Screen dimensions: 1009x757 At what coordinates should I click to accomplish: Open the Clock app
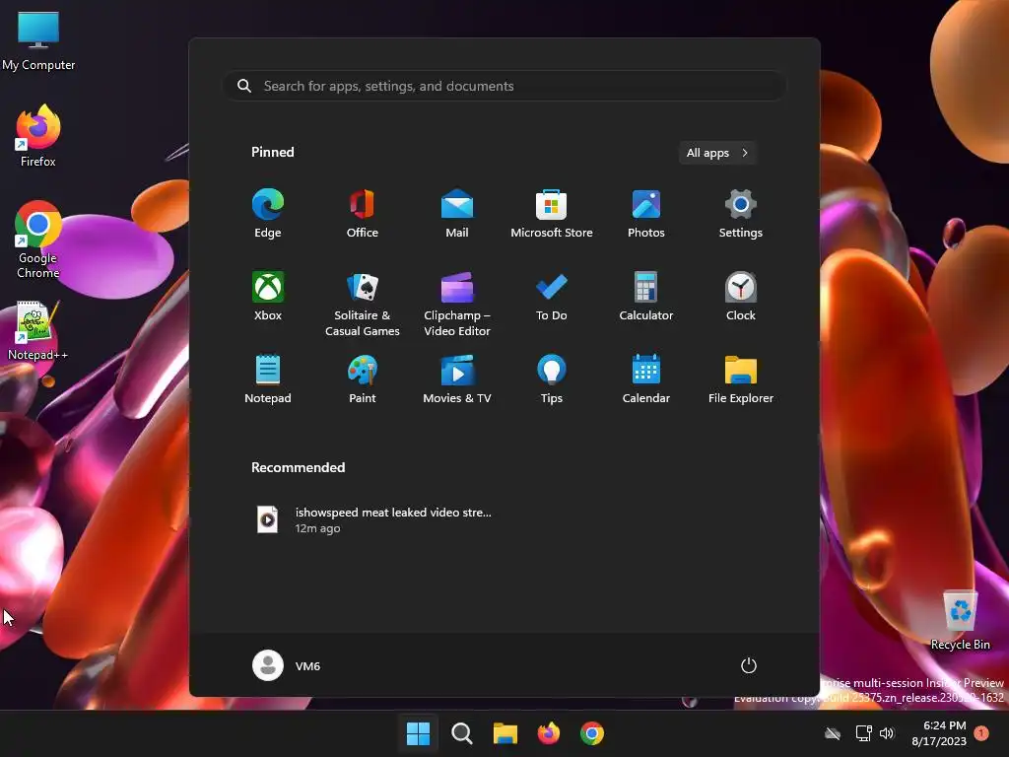[x=741, y=296]
